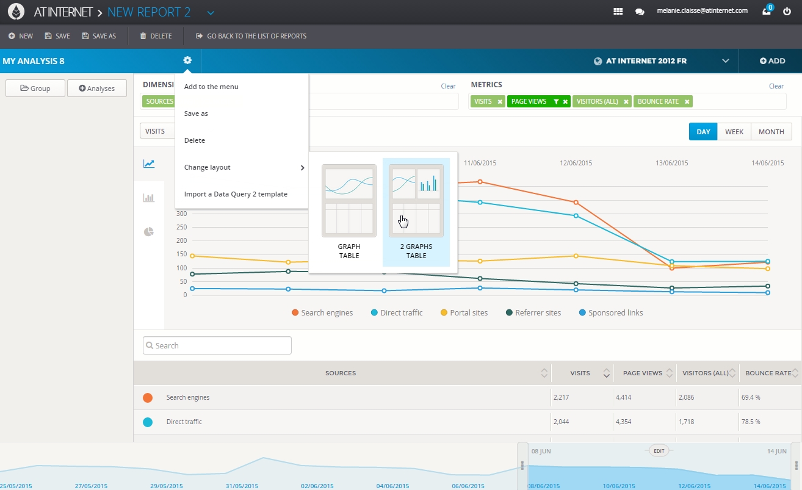Click the New report button
The width and height of the screenshot is (802, 490).
[x=21, y=36]
